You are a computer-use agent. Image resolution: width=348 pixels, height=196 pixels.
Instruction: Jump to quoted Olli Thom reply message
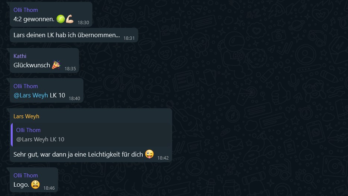click(91, 135)
